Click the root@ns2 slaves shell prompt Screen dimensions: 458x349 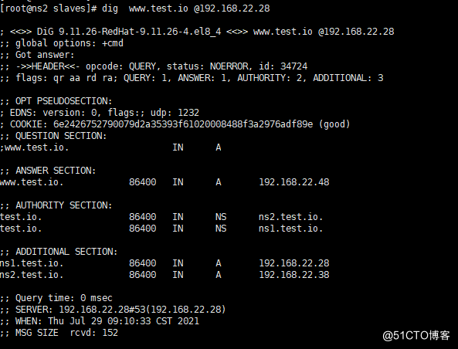coord(48,8)
